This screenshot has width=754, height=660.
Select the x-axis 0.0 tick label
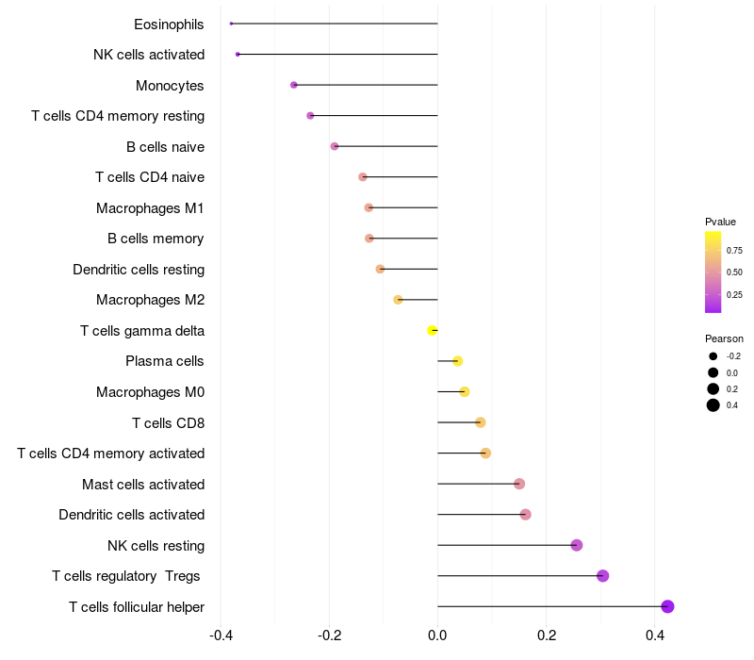[x=437, y=635]
